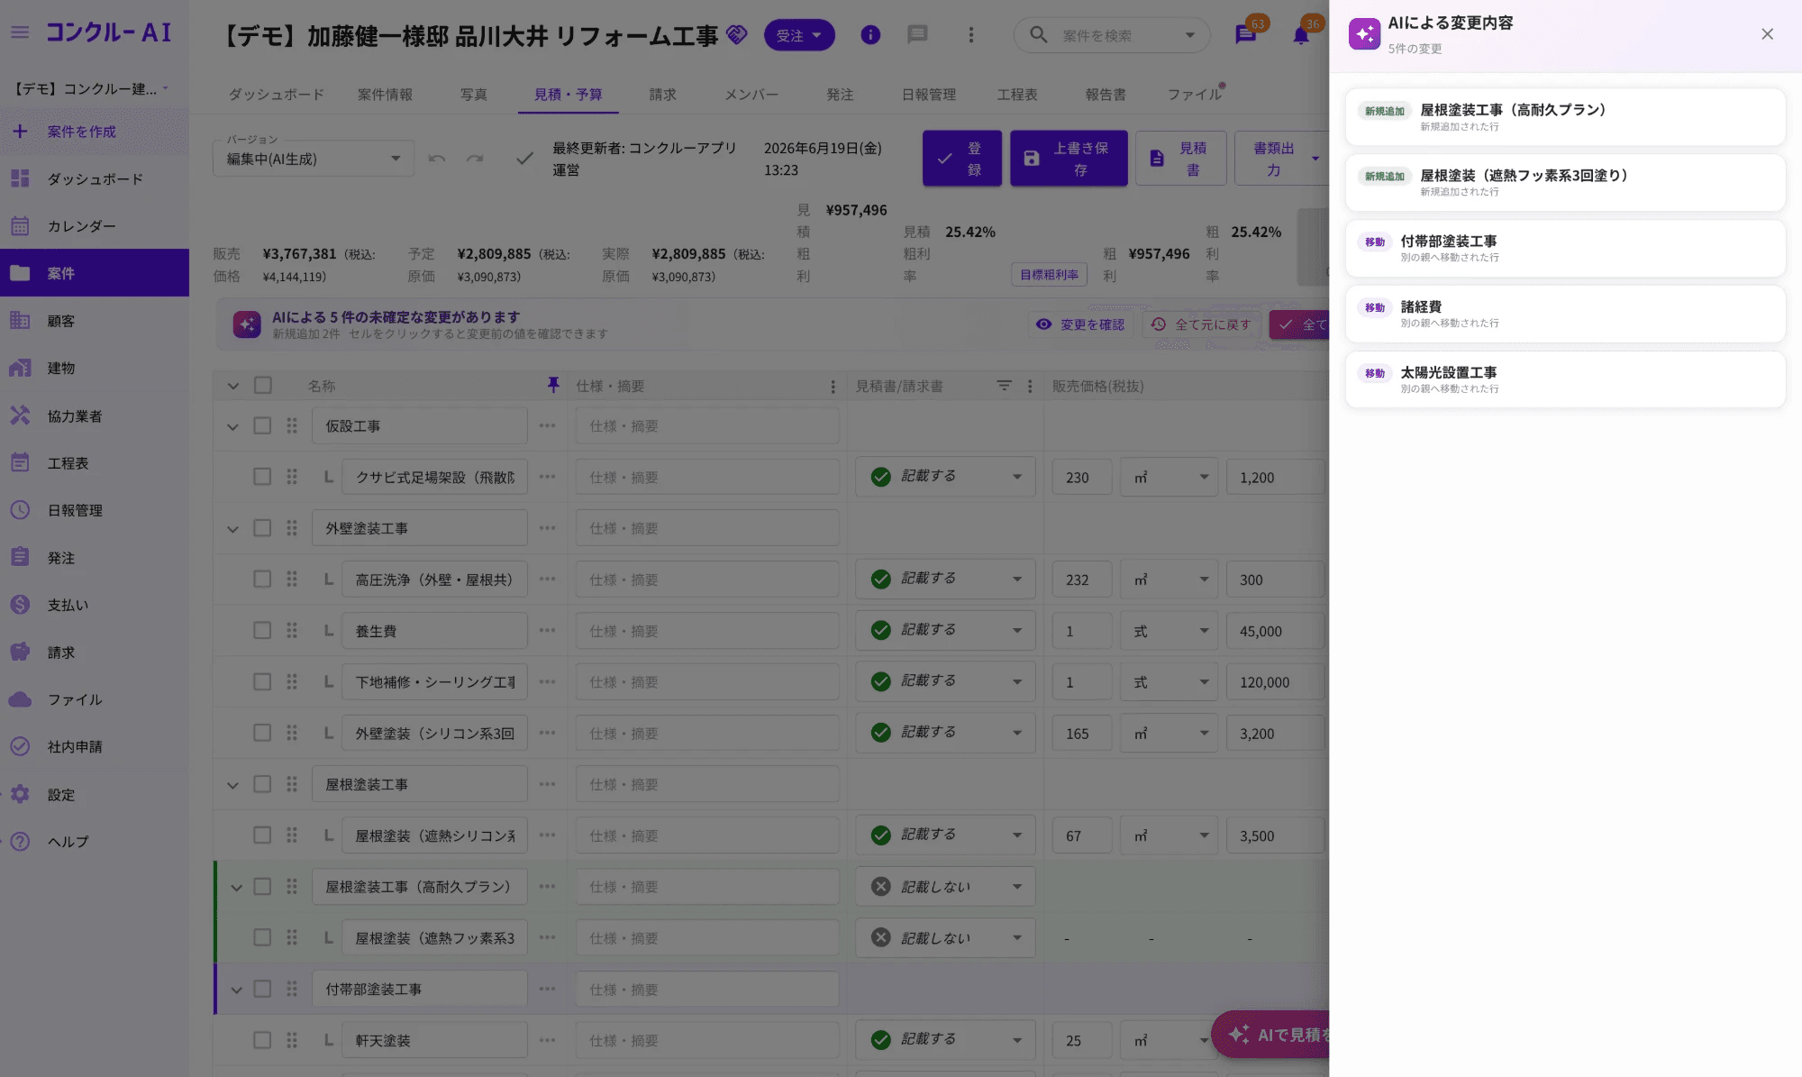The height and width of the screenshot is (1077, 1802).
Task: Open 社内申請 in sidebar
Action: point(95,746)
